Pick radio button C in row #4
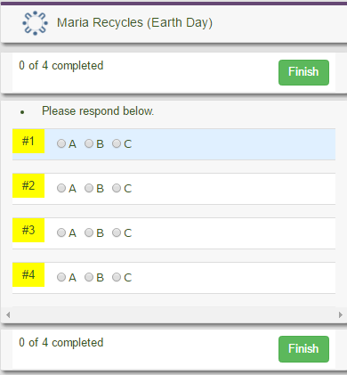Image resolution: width=347 pixels, height=375 pixels. coord(117,277)
